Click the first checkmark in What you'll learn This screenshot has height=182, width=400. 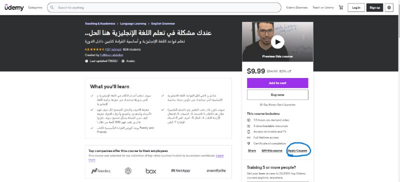pos(92,95)
